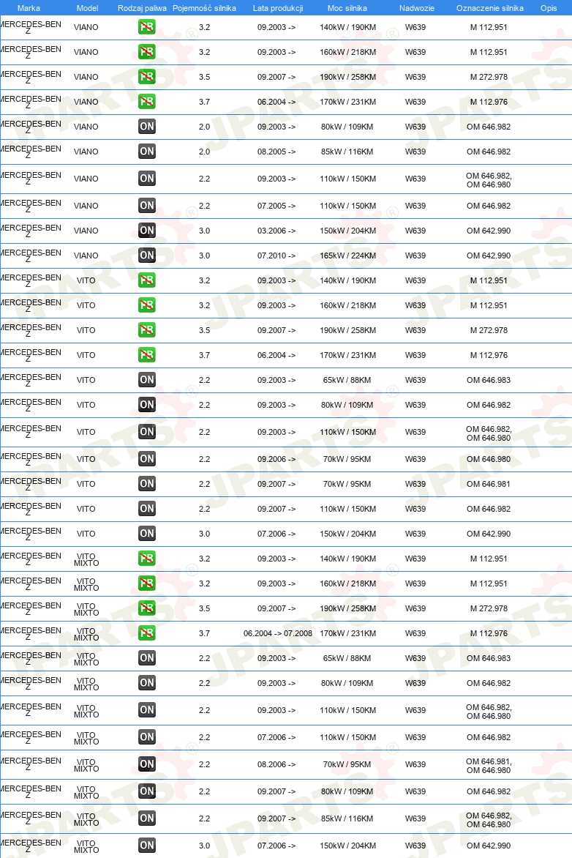
Task: Click ON icon in plain VITO 3.0 row
Action: pyautogui.click(x=146, y=534)
